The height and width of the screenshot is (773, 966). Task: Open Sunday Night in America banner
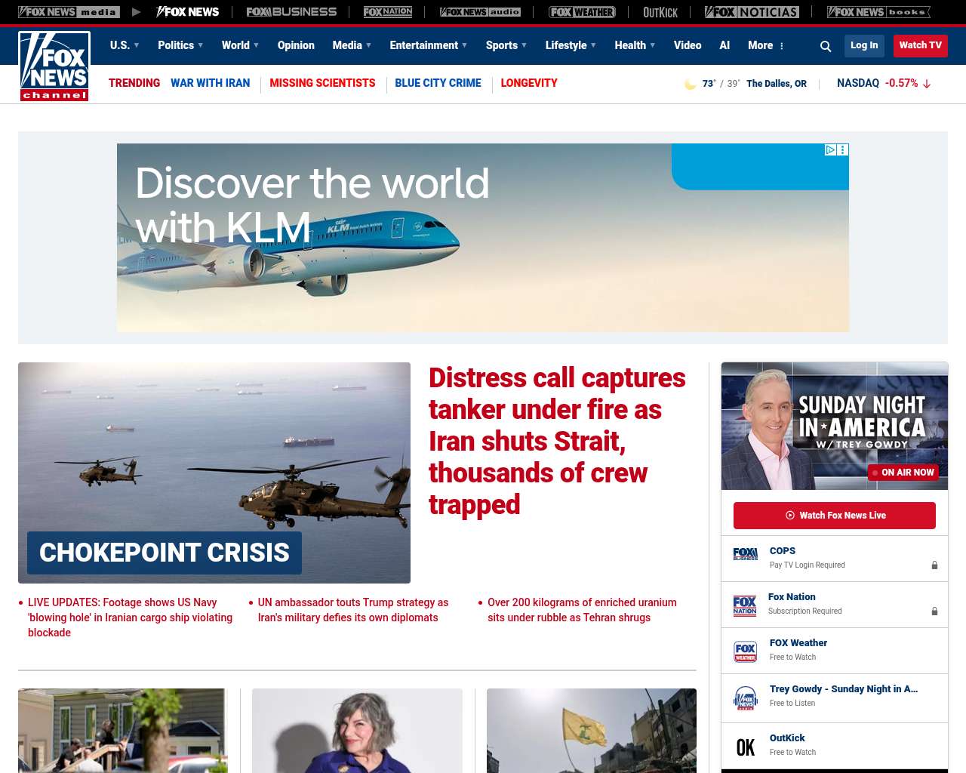click(835, 427)
